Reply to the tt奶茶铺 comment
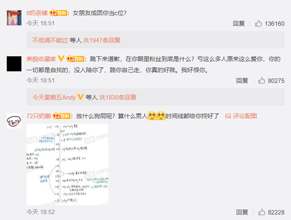The height and width of the screenshot is (220, 291). point(239,24)
